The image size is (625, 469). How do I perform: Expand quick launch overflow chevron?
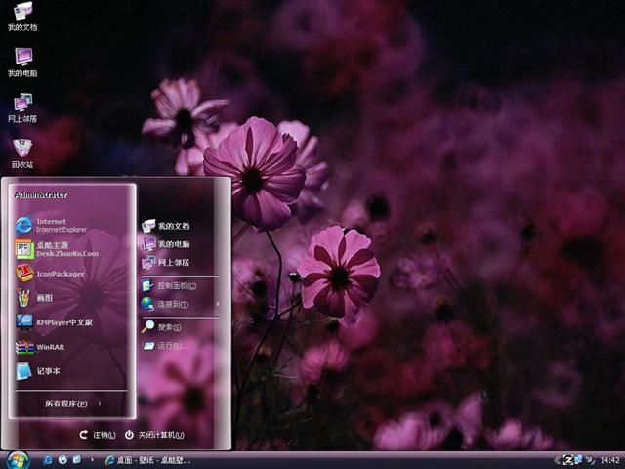pos(93,460)
